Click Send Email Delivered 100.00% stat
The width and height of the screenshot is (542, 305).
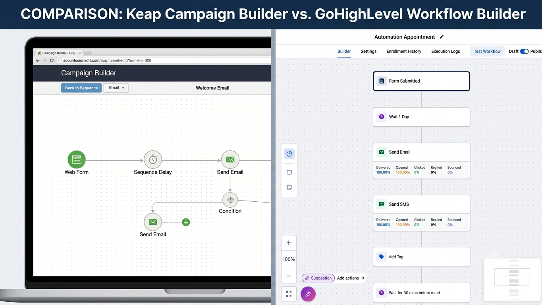(383, 170)
